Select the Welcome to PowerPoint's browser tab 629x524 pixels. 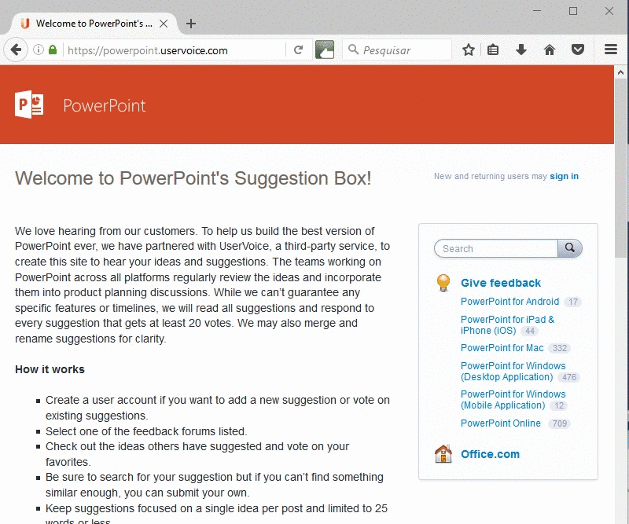click(94, 24)
